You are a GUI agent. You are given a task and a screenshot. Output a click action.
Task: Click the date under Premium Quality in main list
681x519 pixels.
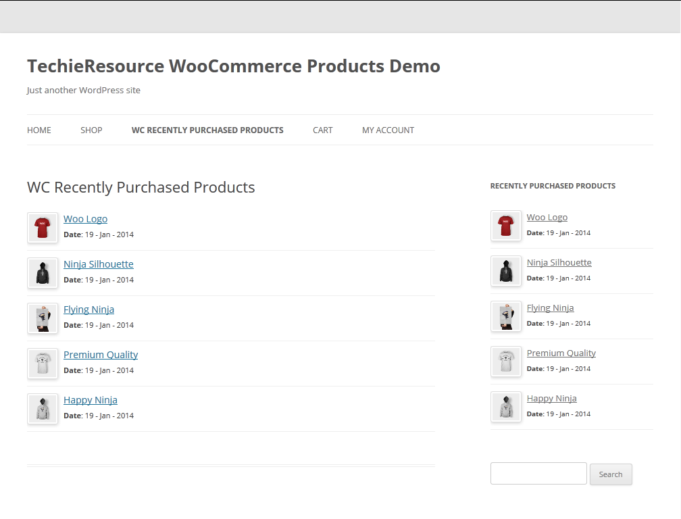[x=99, y=370]
